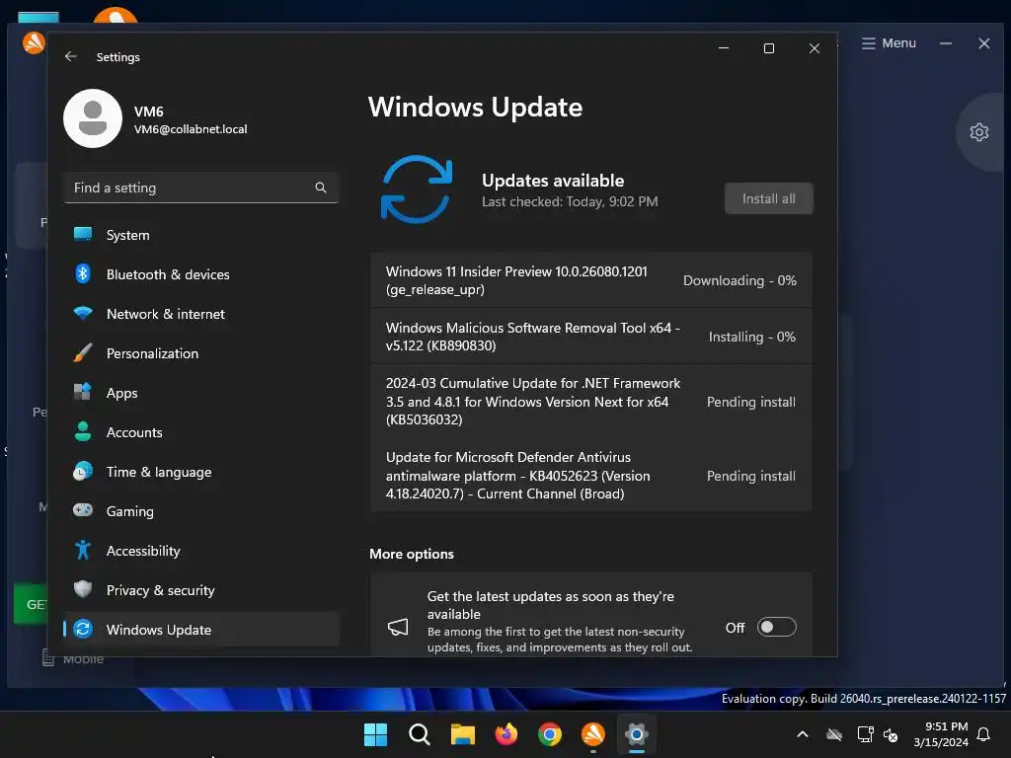
Task: Show hidden tray icons chevron
Action: pos(802,734)
